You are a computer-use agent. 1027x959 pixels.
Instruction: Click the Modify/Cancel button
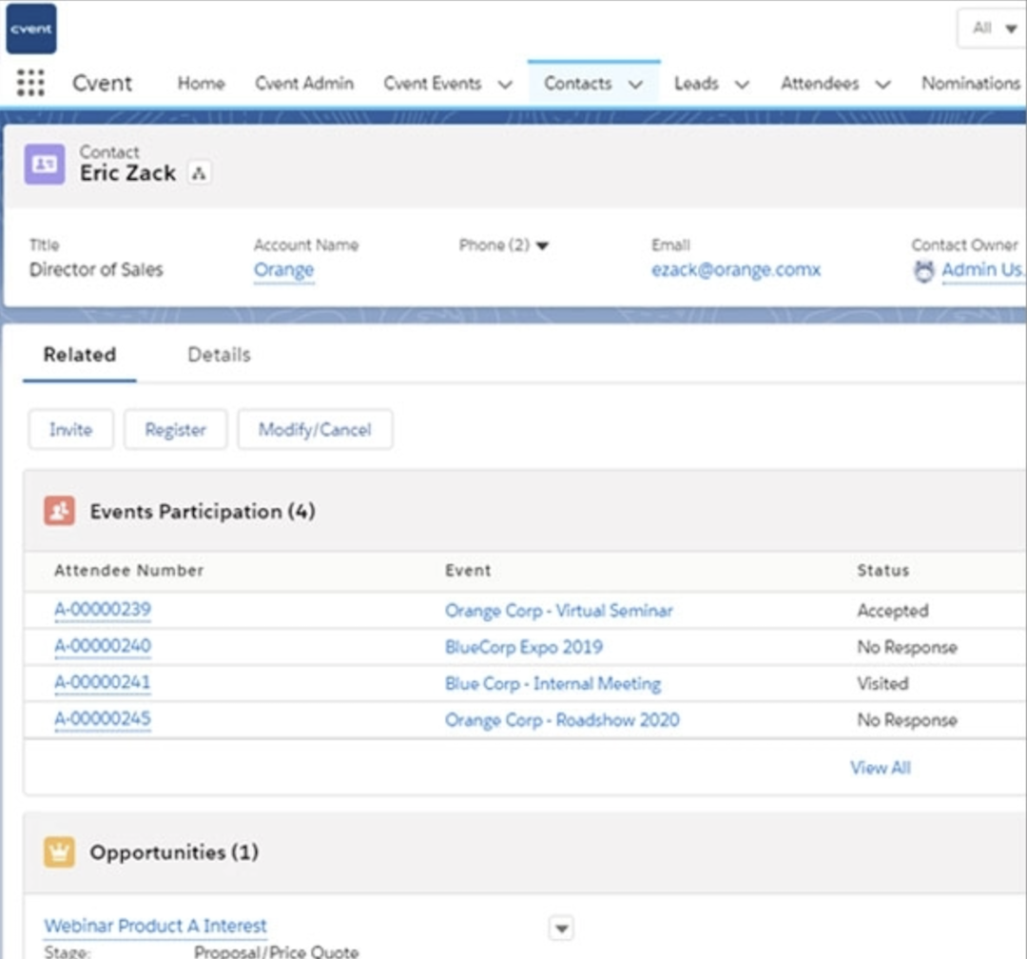pyautogui.click(x=315, y=429)
